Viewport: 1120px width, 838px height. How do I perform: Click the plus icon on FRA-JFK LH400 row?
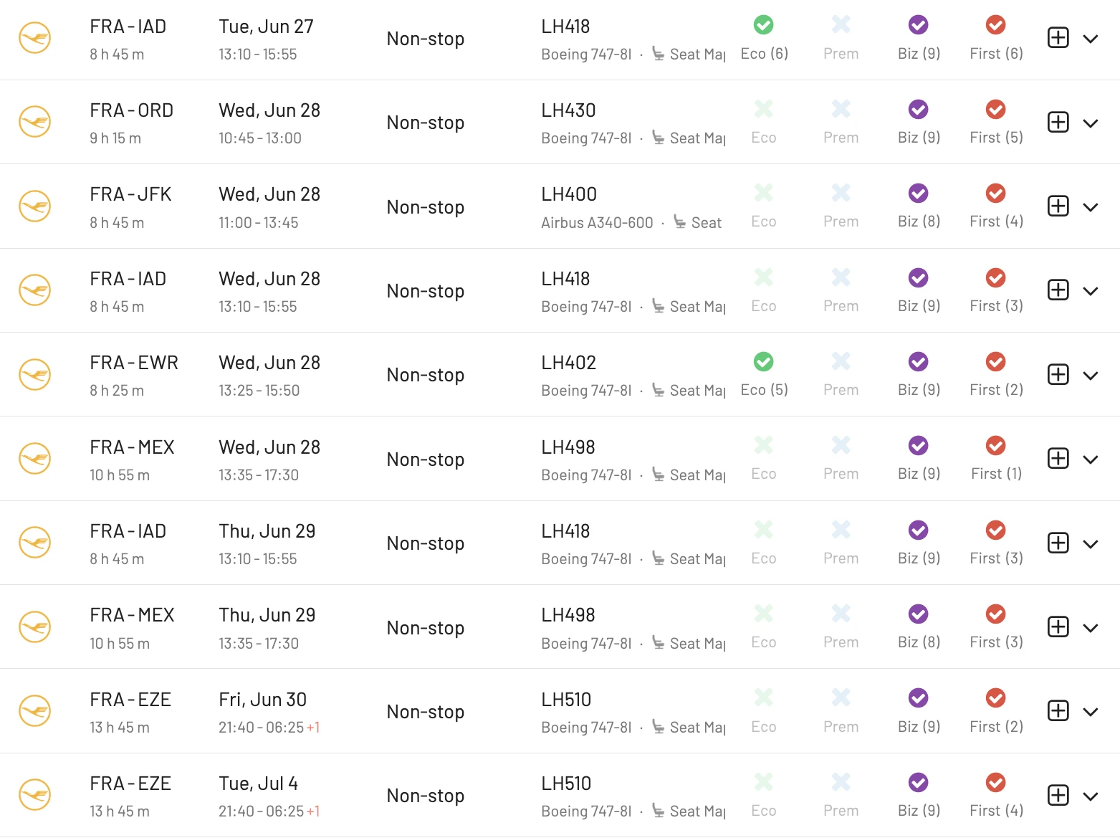[1058, 206]
